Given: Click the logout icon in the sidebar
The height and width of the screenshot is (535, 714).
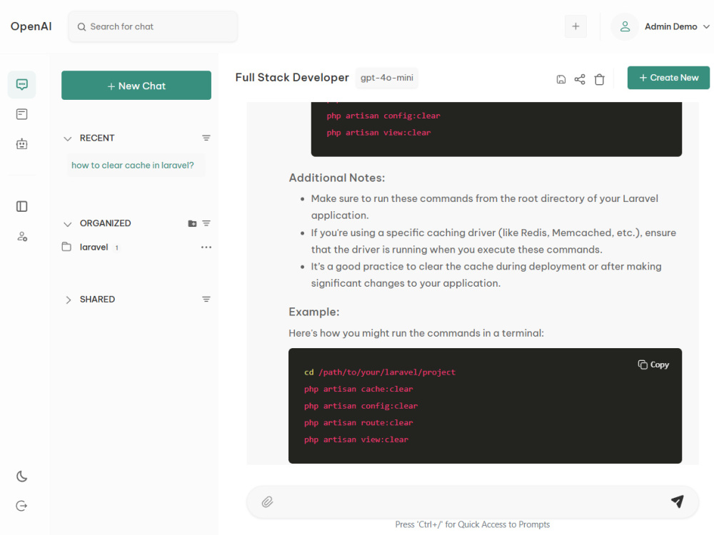Looking at the screenshot, I should [22, 506].
